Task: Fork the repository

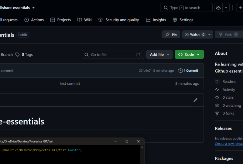Action: point(228,35)
